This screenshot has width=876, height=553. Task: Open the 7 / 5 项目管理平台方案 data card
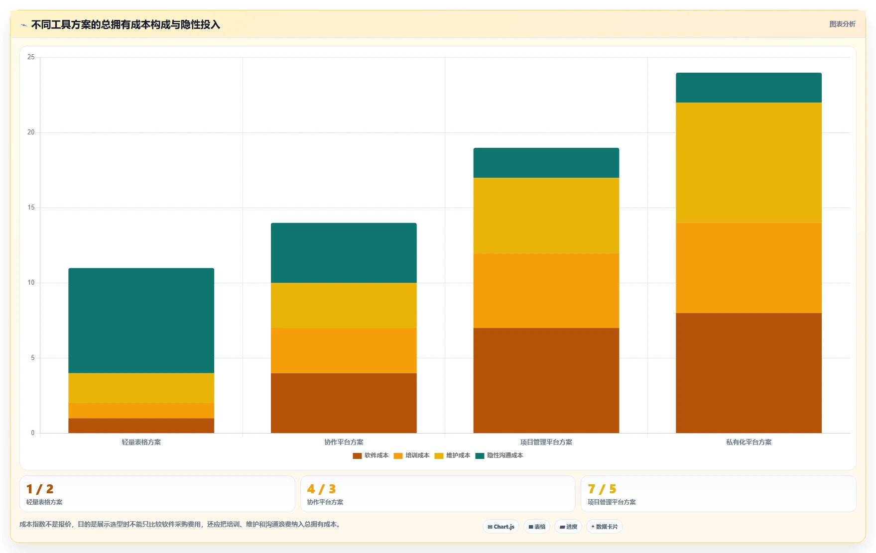(x=719, y=494)
